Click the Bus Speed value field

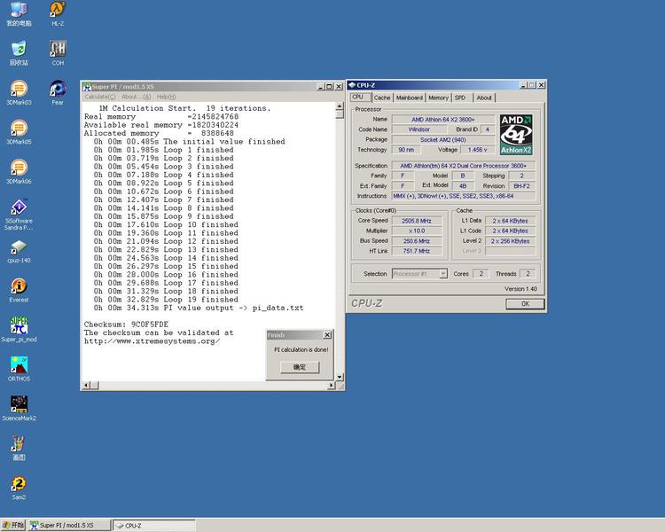click(417, 241)
